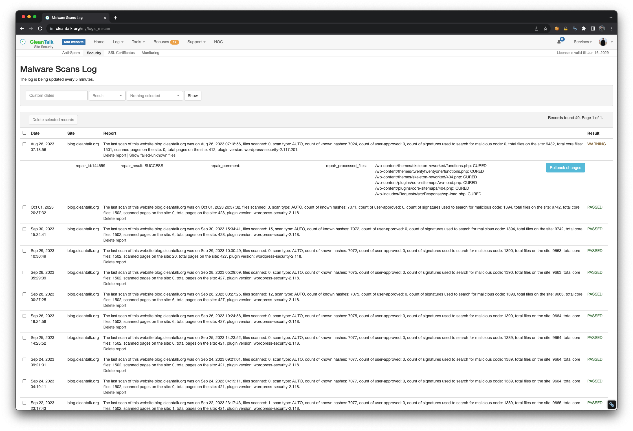Click Show failed/unknown files link
Screen dimensions: 633x431
pos(152,155)
